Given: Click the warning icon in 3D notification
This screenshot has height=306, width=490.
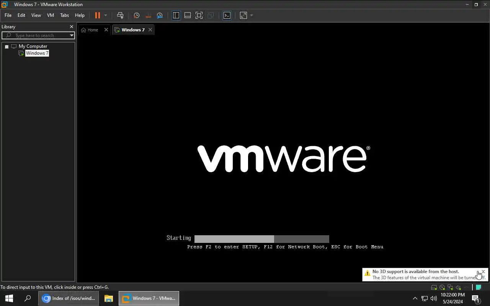Looking at the screenshot, I should click(x=367, y=273).
